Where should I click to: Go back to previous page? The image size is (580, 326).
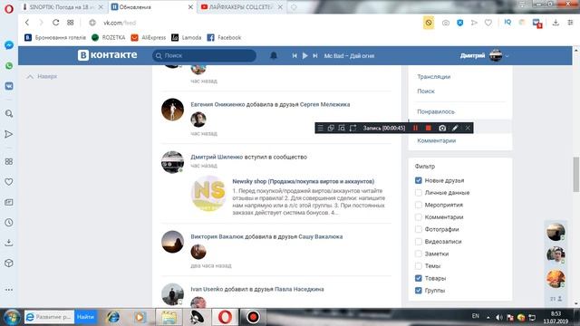click(x=27, y=23)
